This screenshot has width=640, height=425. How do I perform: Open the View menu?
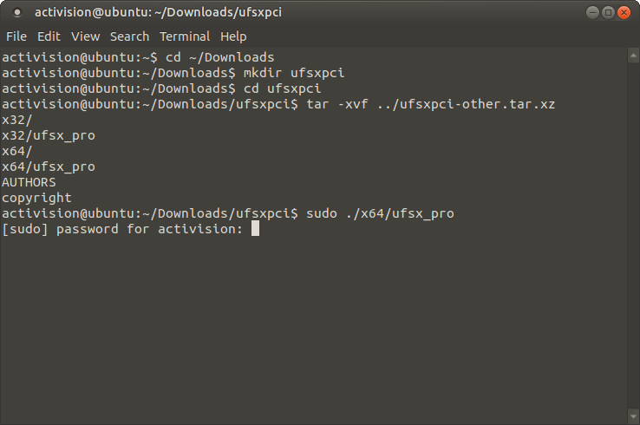[85, 36]
